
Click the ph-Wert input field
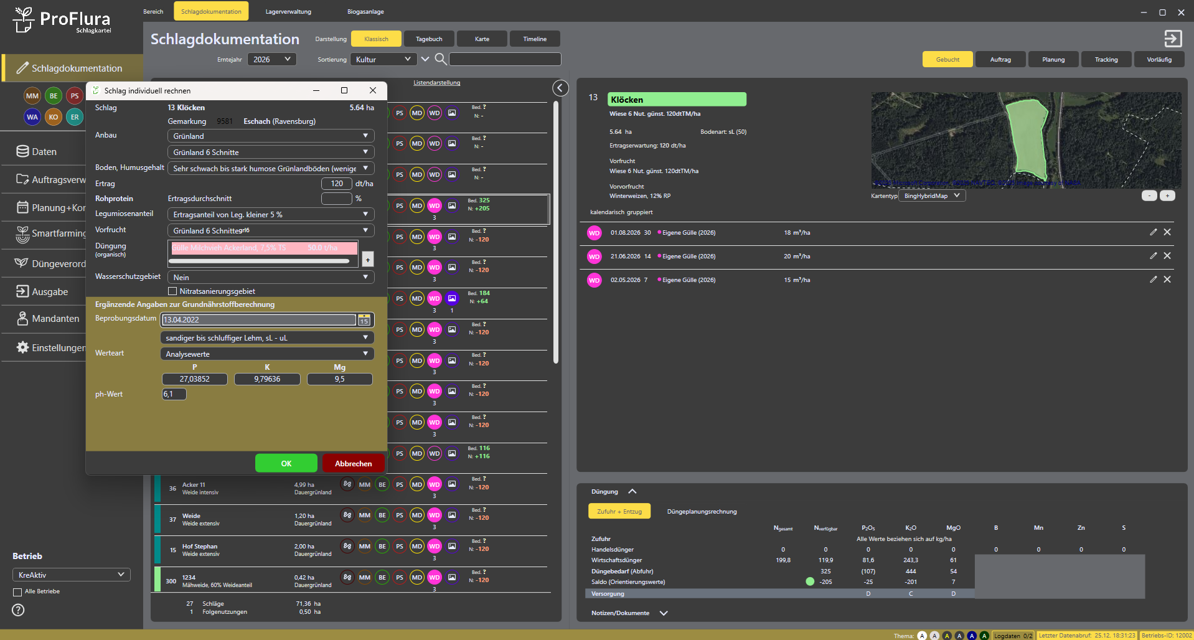174,394
